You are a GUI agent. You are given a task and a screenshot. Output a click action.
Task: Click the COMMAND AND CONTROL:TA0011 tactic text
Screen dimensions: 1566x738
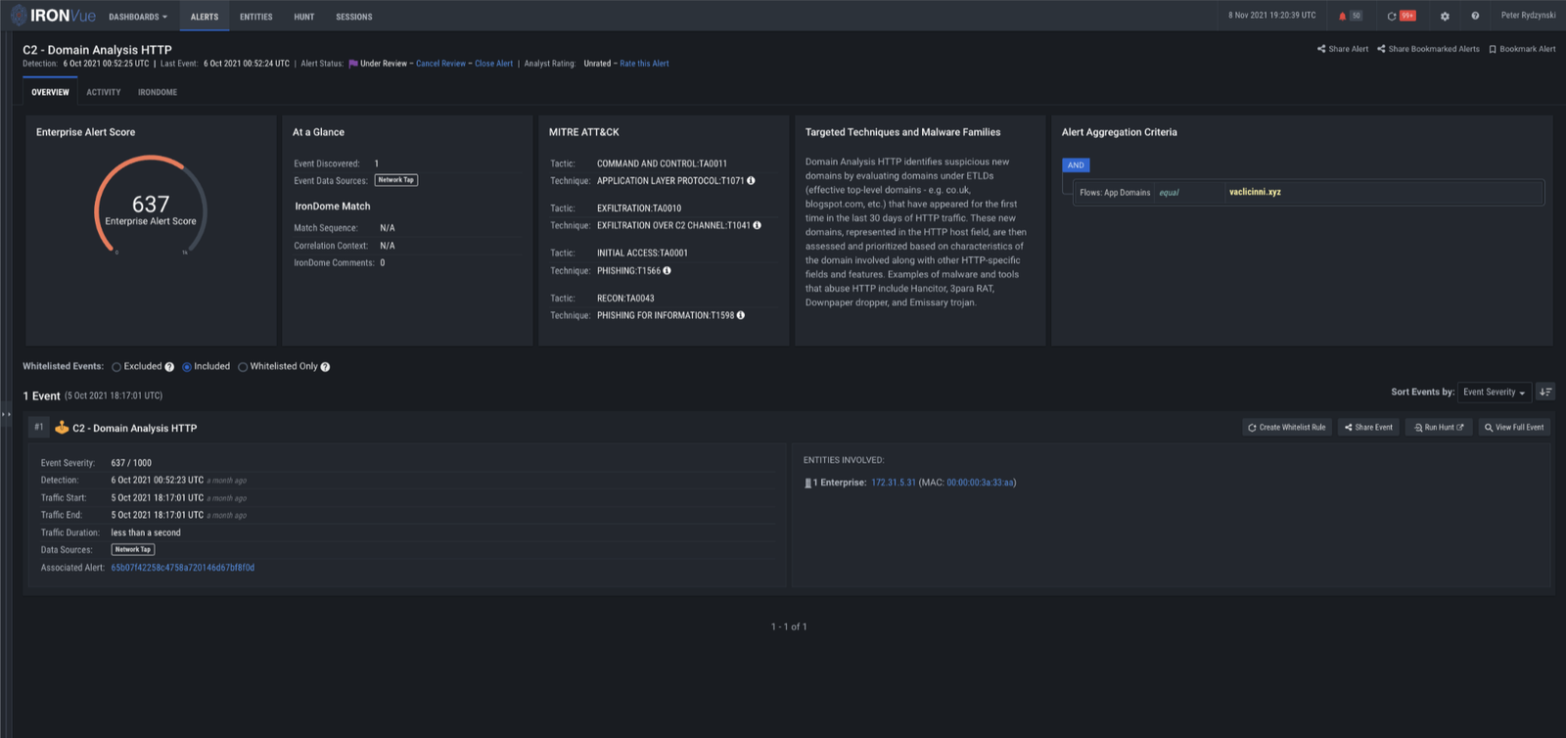pyautogui.click(x=662, y=163)
